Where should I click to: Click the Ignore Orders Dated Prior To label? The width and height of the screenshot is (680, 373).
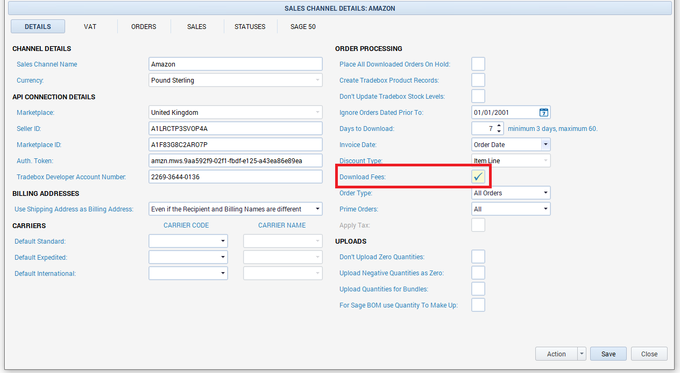pos(381,113)
